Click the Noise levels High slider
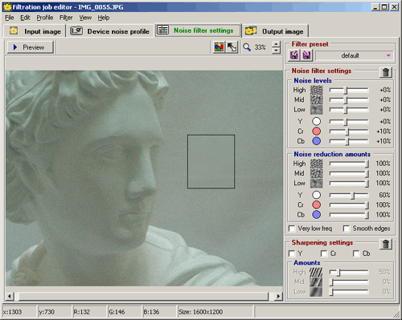 coord(349,91)
